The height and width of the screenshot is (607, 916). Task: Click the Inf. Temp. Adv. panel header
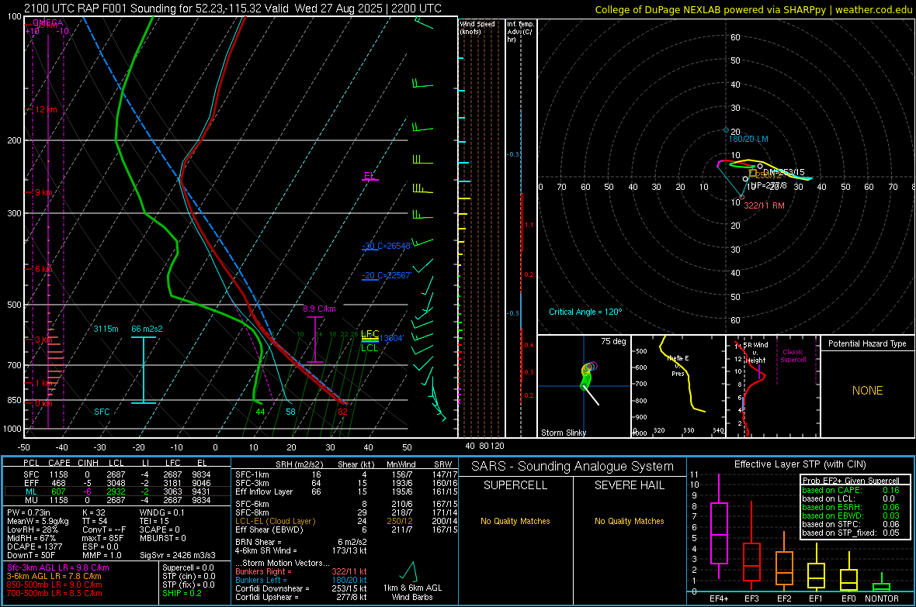tap(520, 32)
